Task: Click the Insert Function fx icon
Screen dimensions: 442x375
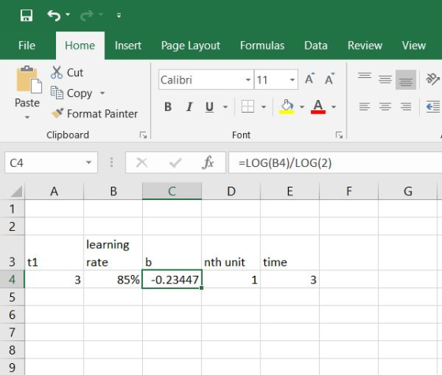Action: (208, 162)
